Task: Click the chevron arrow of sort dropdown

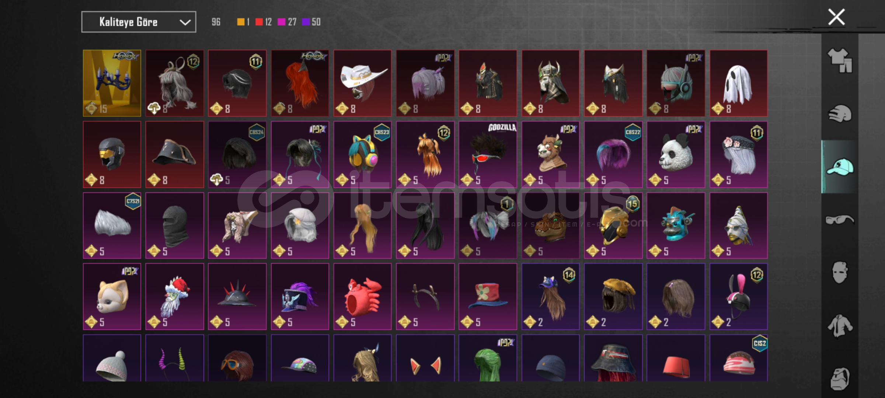Action: 185,22
